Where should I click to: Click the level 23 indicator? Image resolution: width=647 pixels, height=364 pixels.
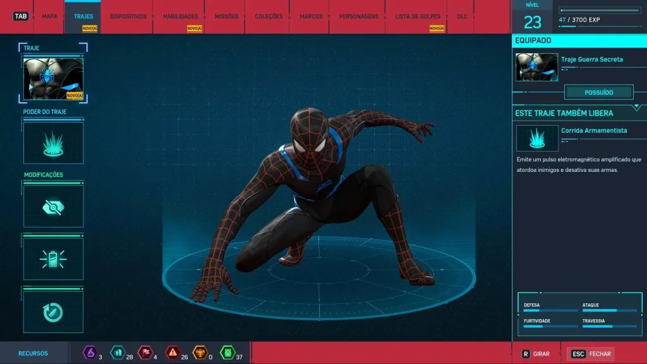click(532, 22)
